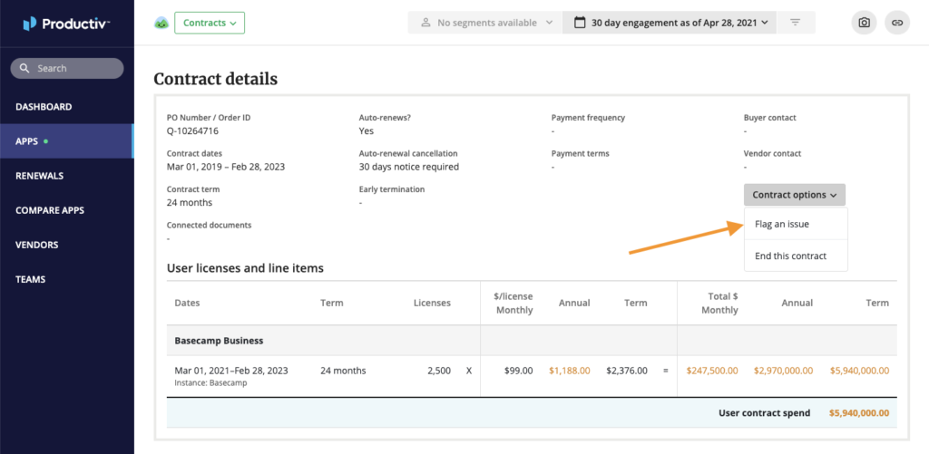Go to Dashboard in sidebar
The height and width of the screenshot is (454, 929).
(x=44, y=107)
